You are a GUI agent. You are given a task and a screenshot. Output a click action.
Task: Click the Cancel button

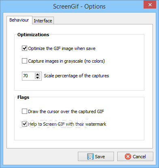(x=135, y=157)
